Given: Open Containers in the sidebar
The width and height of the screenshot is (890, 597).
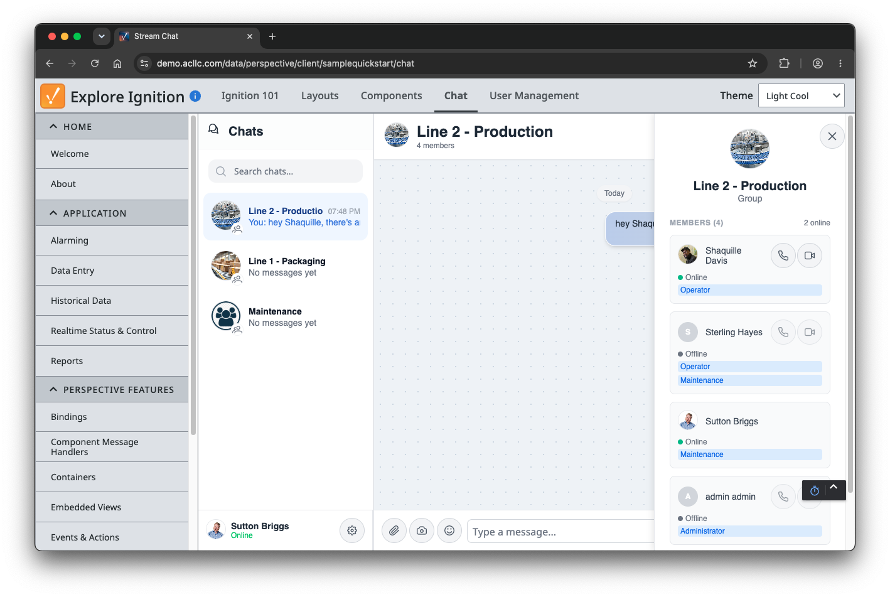Looking at the screenshot, I should pyautogui.click(x=112, y=477).
